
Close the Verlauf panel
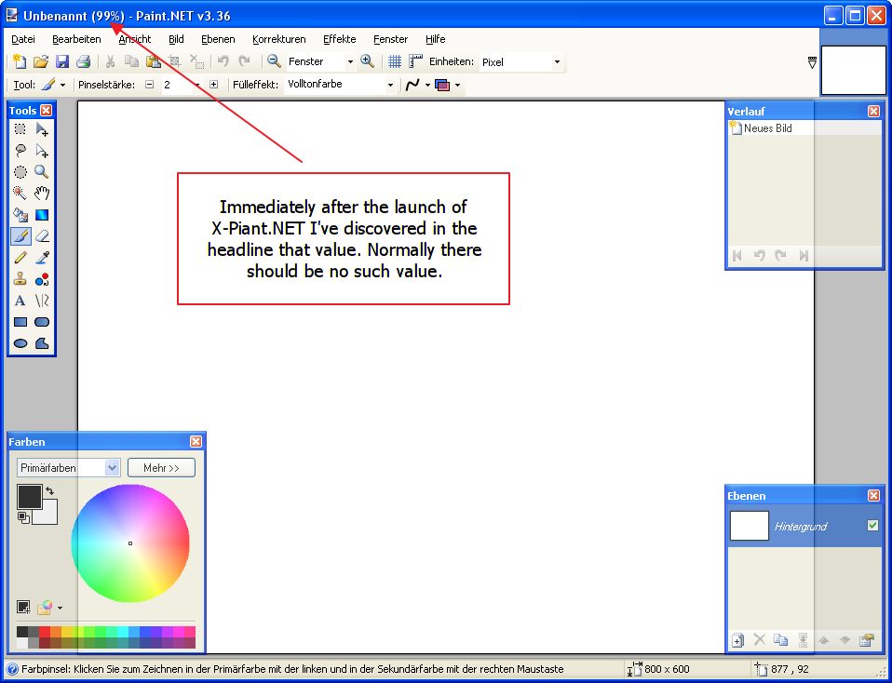(x=873, y=112)
